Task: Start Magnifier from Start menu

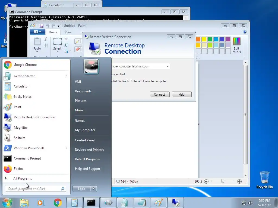Action: [x=36, y=127]
